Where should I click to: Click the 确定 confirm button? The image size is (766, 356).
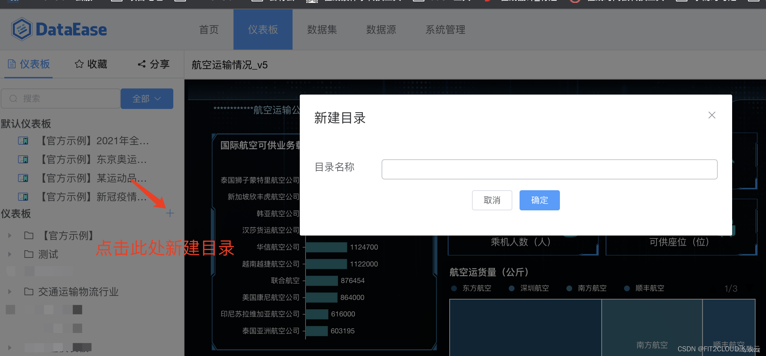point(539,200)
